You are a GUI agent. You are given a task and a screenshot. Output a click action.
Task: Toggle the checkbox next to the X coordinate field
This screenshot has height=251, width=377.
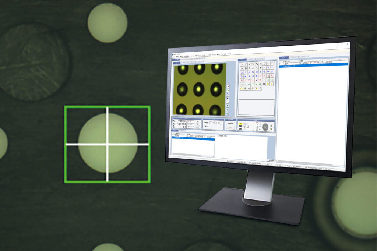[x=196, y=121]
